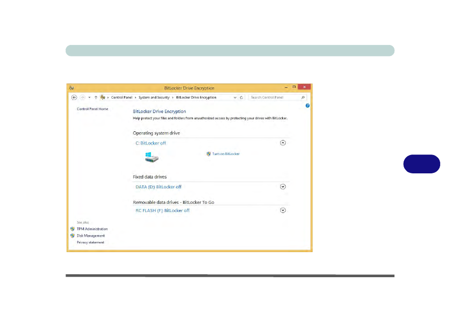The height and width of the screenshot is (325, 460).
Task: Click BitLocker Drive Encryption breadcrumb segment
Action: (196, 97)
